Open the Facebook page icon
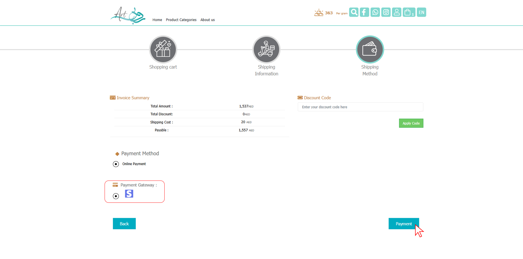This screenshot has width=523, height=259. [x=364, y=12]
